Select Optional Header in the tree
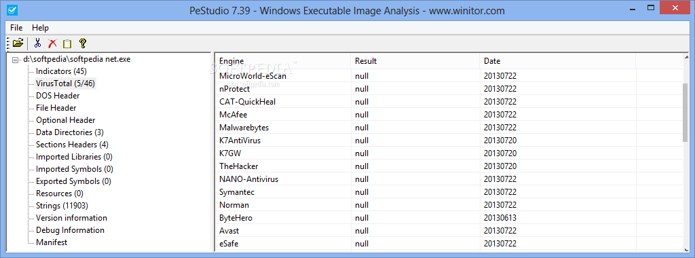The image size is (695, 258). [x=66, y=120]
